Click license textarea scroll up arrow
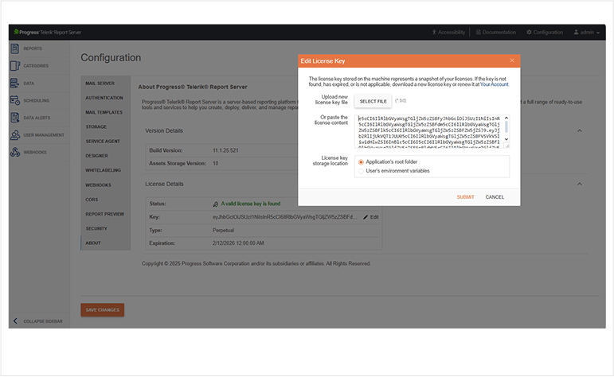 [x=506, y=118]
